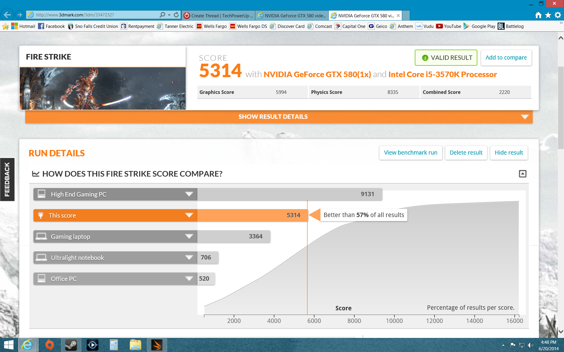Open the volume speaker tray icon
Image resolution: width=564 pixels, height=352 pixels.
(x=530, y=345)
